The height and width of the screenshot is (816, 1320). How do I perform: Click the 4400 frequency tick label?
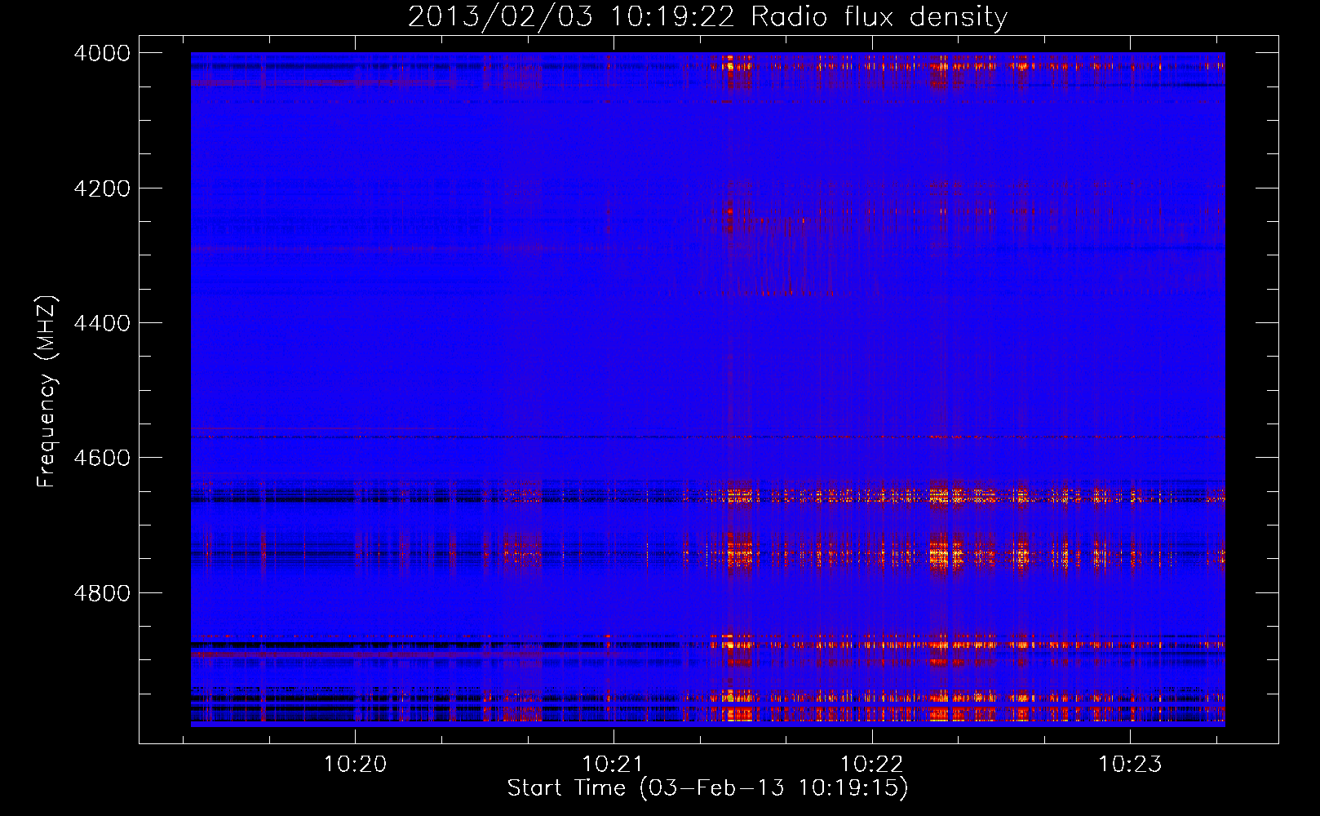tap(102, 323)
